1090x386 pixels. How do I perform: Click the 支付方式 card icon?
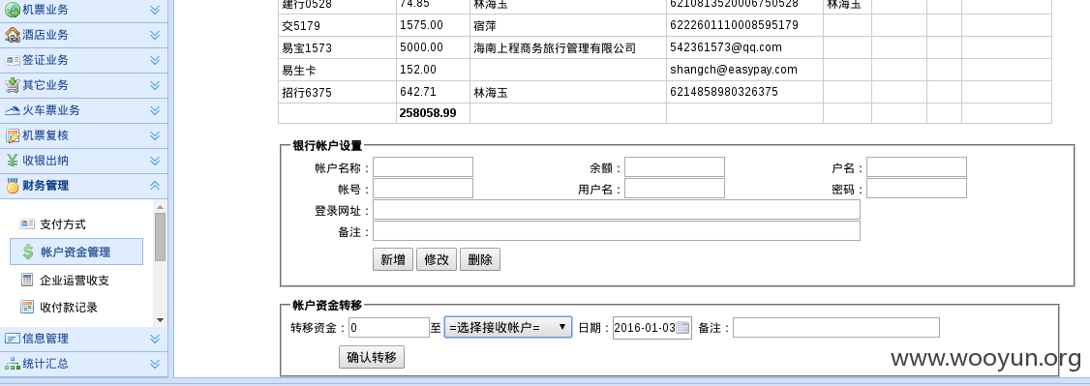(x=27, y=223)
